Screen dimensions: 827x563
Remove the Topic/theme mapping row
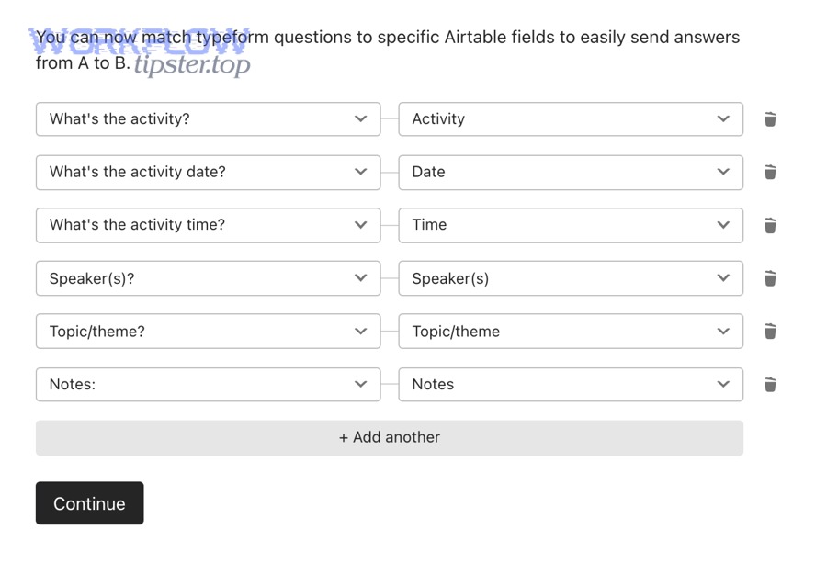tap(770, 332)
